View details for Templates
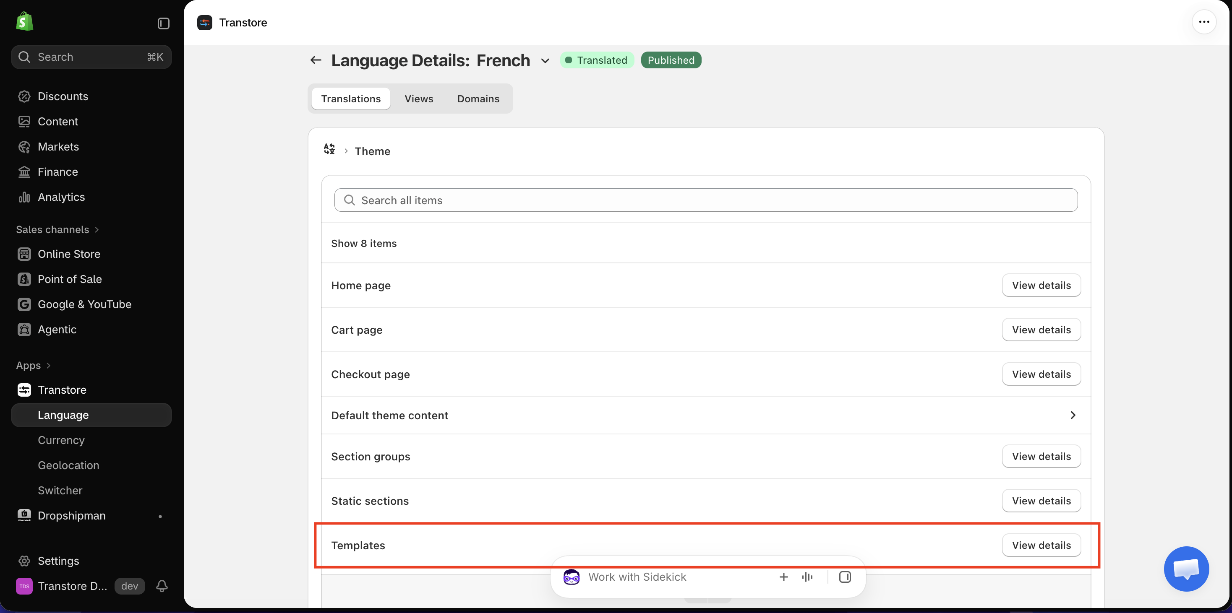This screenshot has width=1232, height=613. [1041, 545]
